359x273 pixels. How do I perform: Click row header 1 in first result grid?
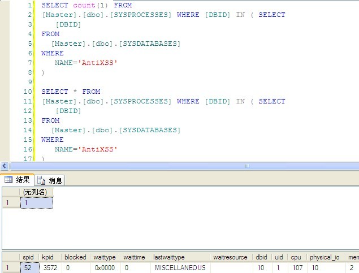point(11,203)
